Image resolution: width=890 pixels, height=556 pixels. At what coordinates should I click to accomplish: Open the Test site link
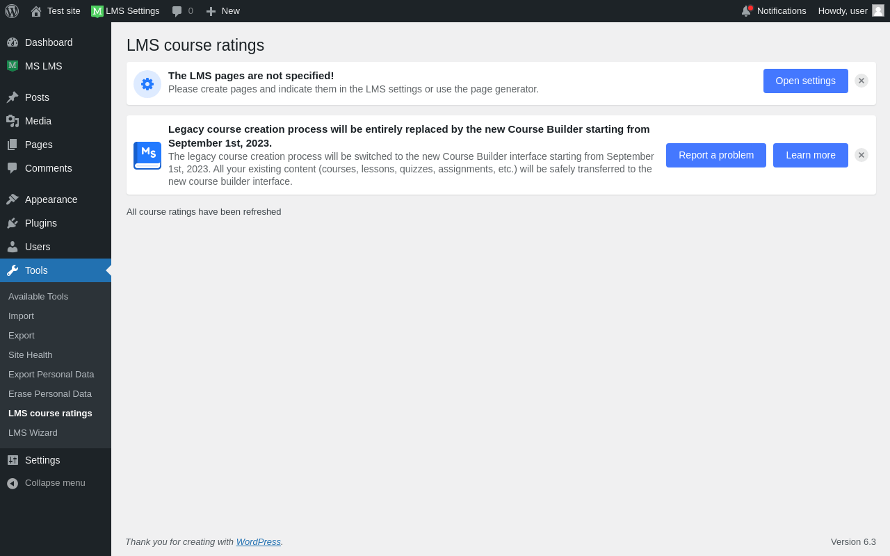pyautogui.click(x=64, y=11)
